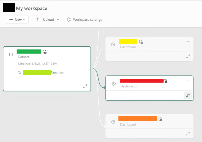This screenshot has width=202, height=142.
Task: Click the gauge icon on orange-titled Dashboard
Action: point(113,122)
